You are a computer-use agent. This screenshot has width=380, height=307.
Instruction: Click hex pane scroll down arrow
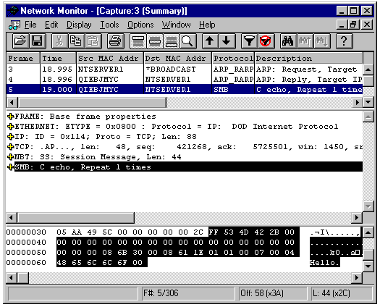(x=368, y=266)
